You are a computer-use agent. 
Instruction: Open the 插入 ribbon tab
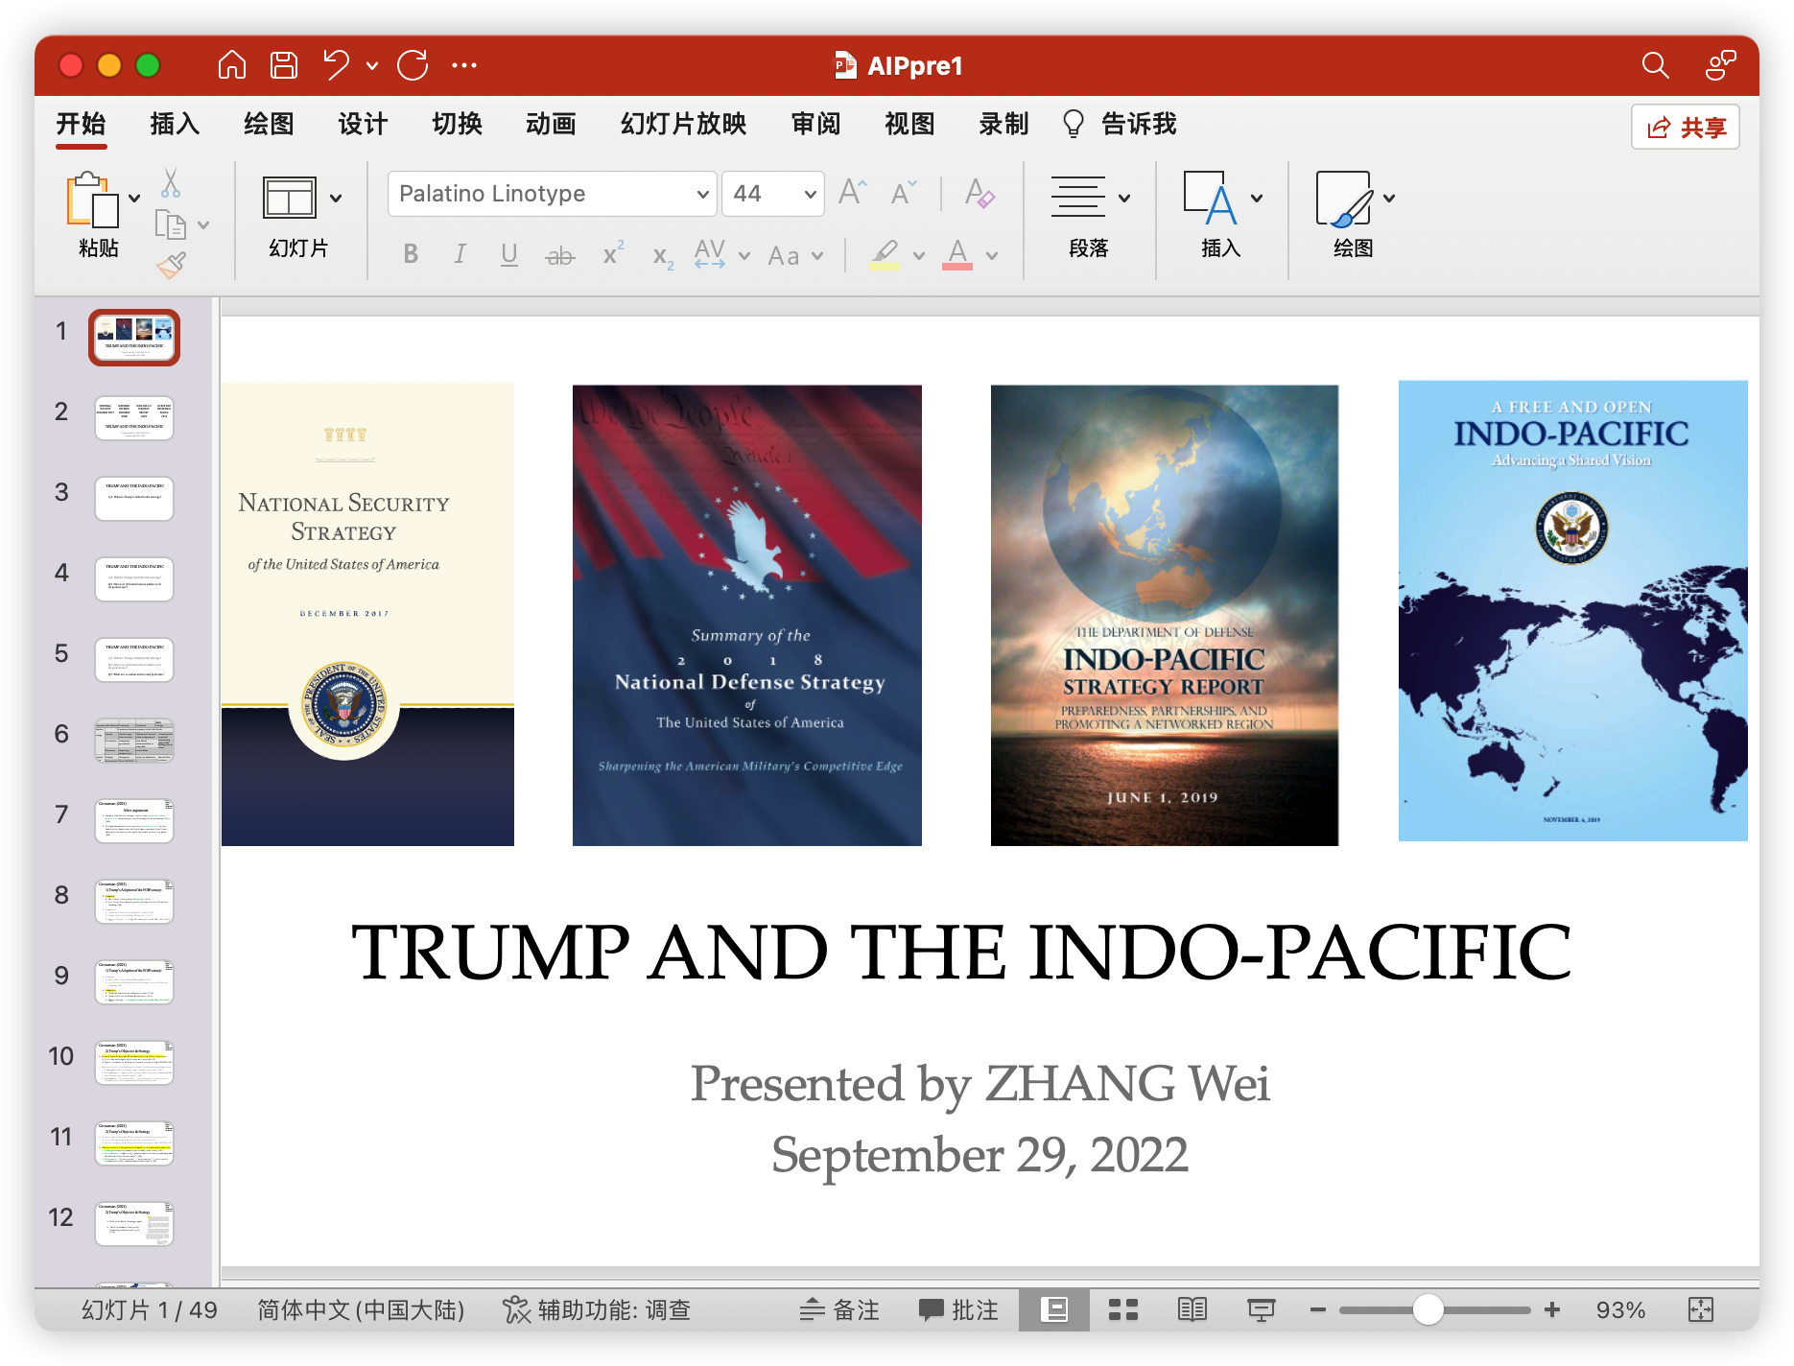pos(175,124)
